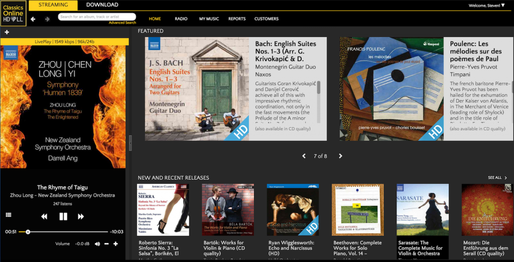Decrease volume with the minus button
514x262 pixels.
(x=106, y=243)
